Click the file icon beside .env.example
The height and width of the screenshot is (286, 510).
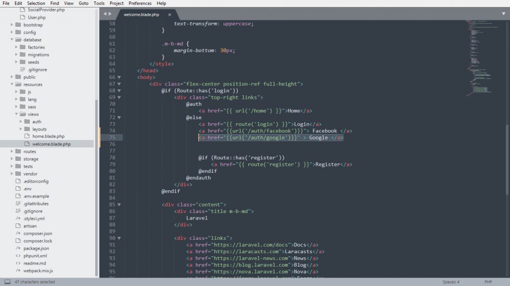click(18, 196)
